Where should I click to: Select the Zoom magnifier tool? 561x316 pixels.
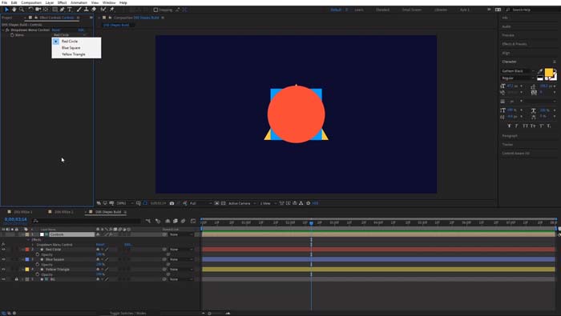click(22, 10)
